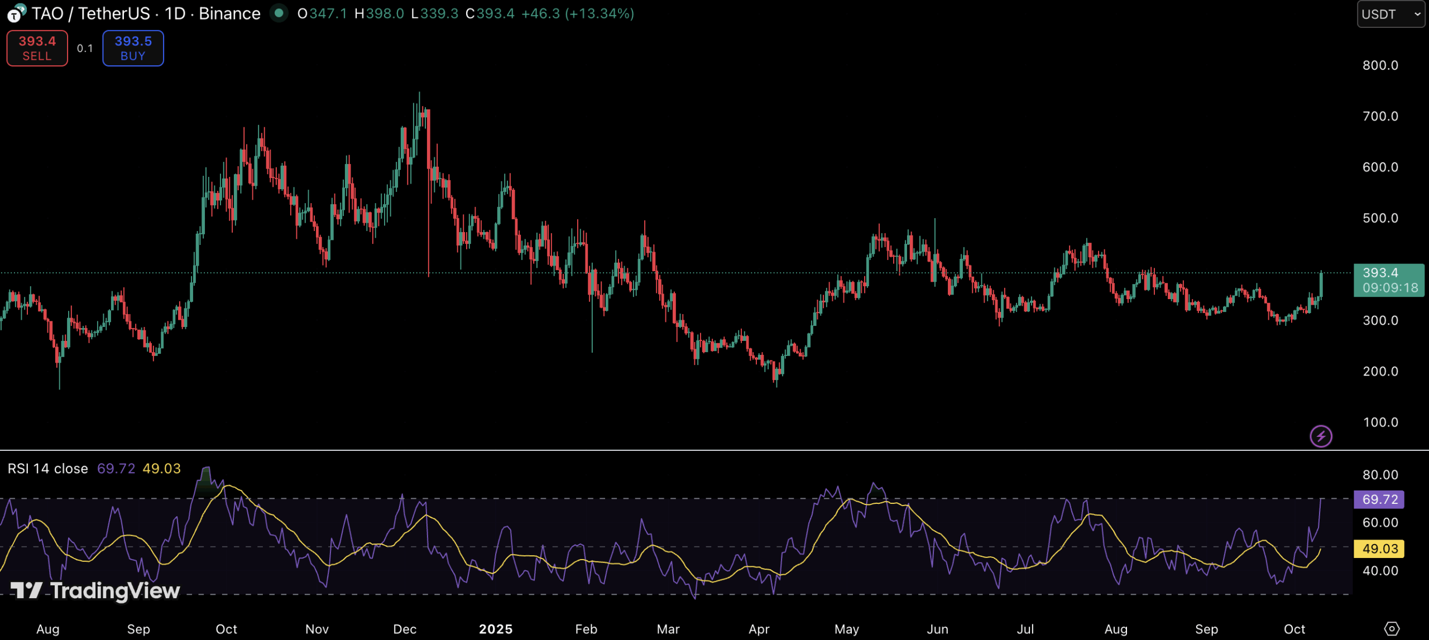Click the TAO / TetherUS symbol title
This screenshot has height=640, width=1429.
tap(90, 13)
